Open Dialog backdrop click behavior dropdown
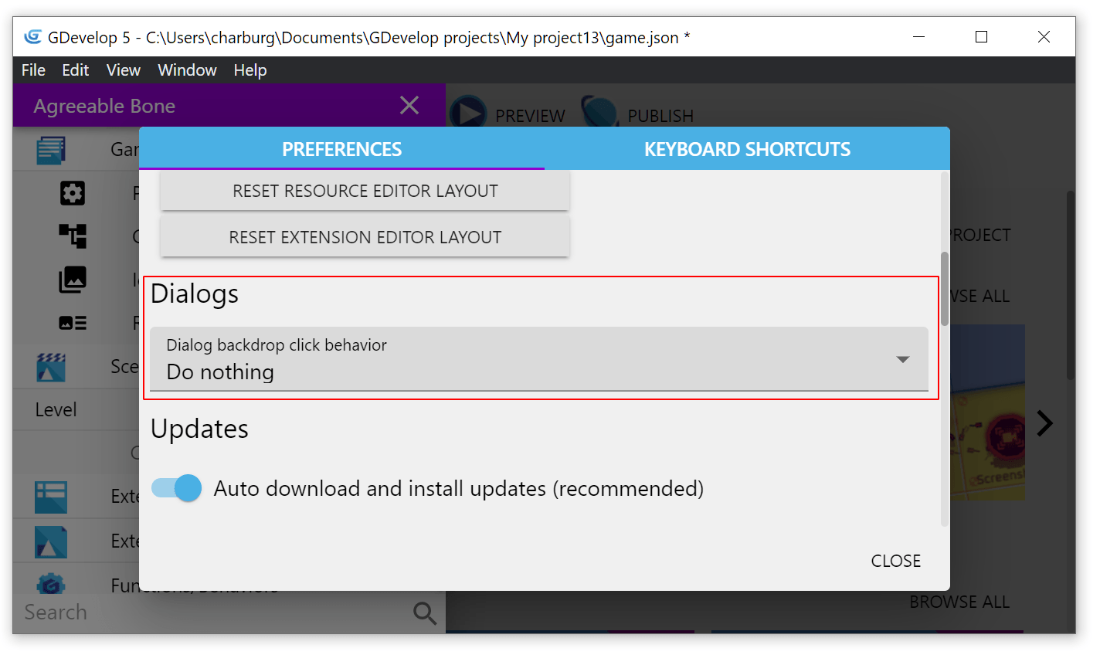This screenshot has width=1100, height=665. (x=538, y=359)
